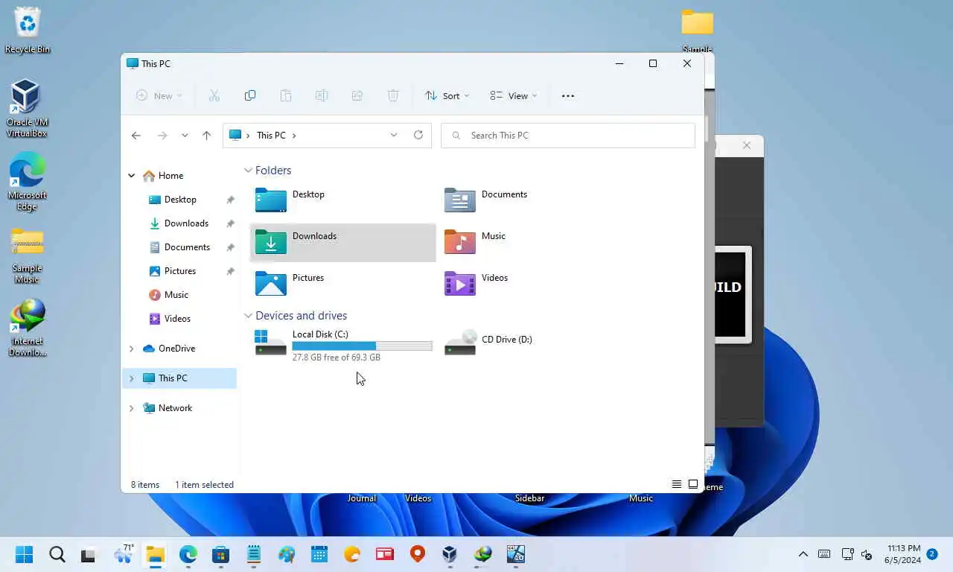Collapse the Devices and drives group
953x572 pixels.
click(249, 316)
